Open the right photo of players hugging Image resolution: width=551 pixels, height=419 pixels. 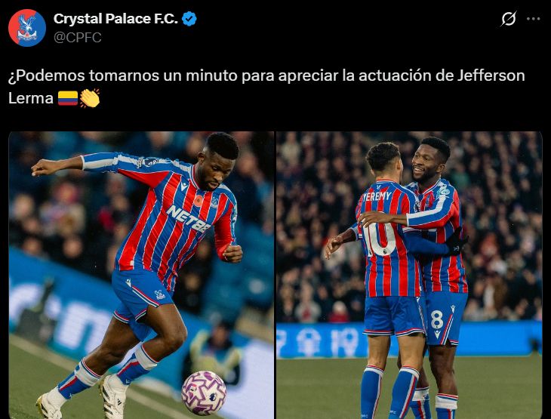coord(409,276)
